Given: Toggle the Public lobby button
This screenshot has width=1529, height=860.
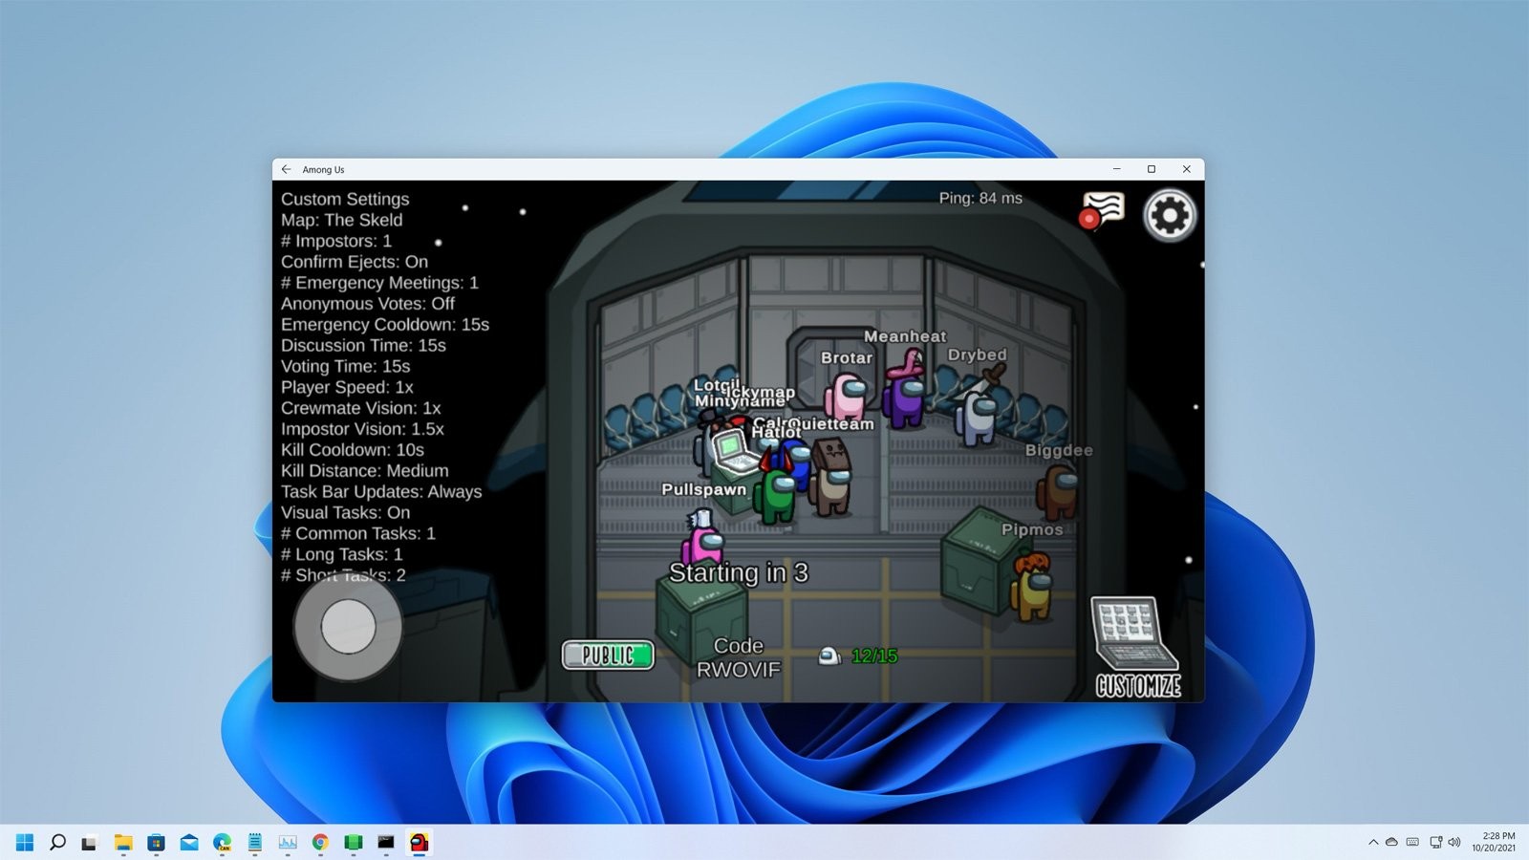Looking at the screenshot, I should pos(608,655).
